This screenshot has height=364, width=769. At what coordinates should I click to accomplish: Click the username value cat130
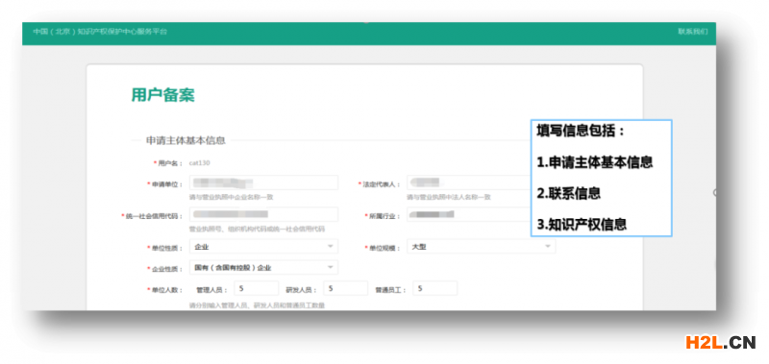[199, 162]
